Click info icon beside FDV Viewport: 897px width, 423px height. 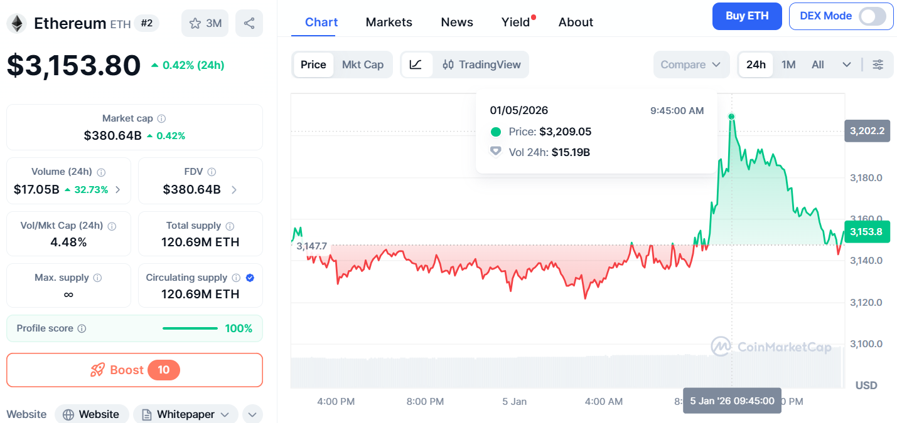[212, 172]
